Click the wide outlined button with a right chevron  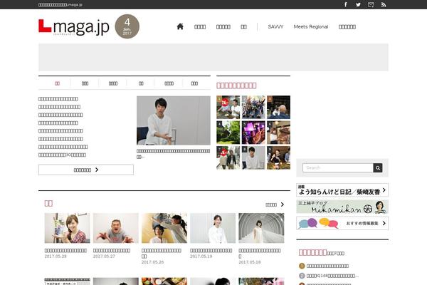(86, 170)
